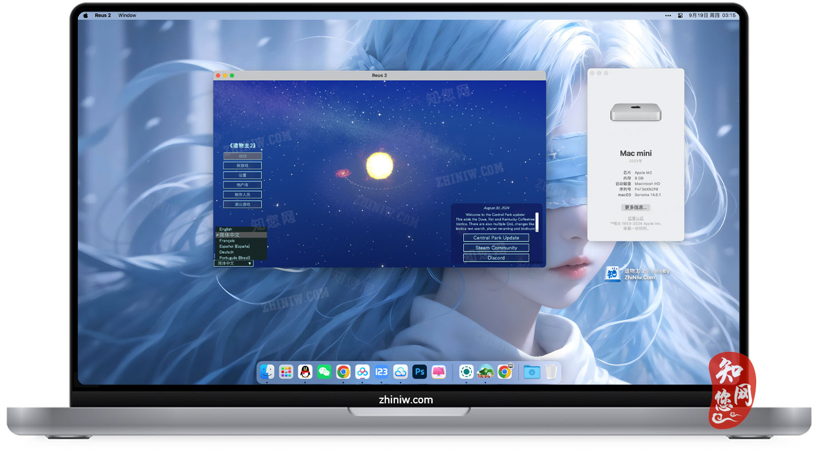This screenshot has width=818, height=456.
Task: Collapse the 简体中文 language dropdown
Action: coord(234,263)
